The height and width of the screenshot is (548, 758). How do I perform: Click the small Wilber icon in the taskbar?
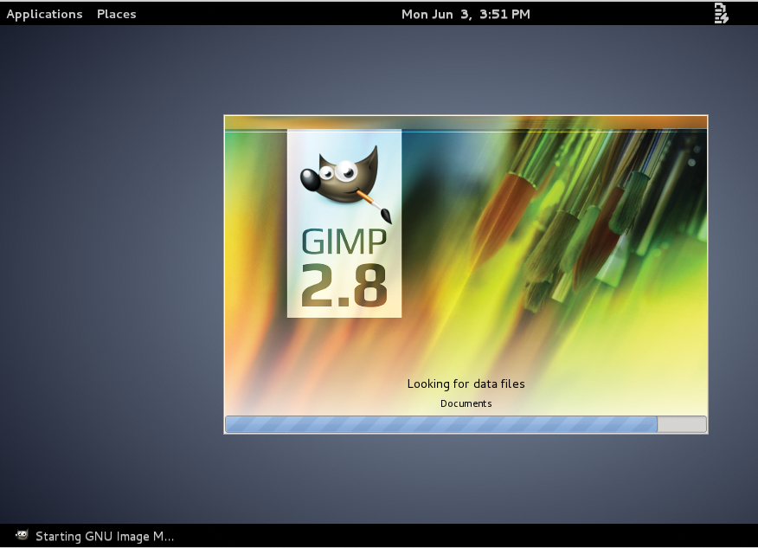22,536
